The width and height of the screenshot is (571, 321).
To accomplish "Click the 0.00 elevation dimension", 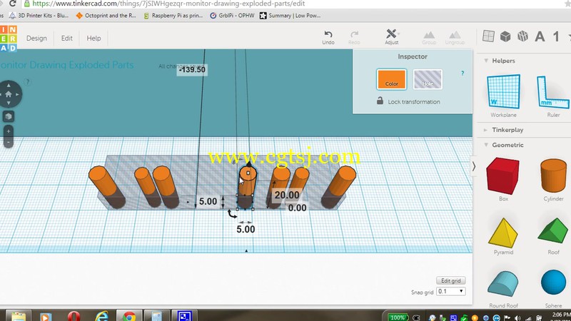I will point(297,208).
